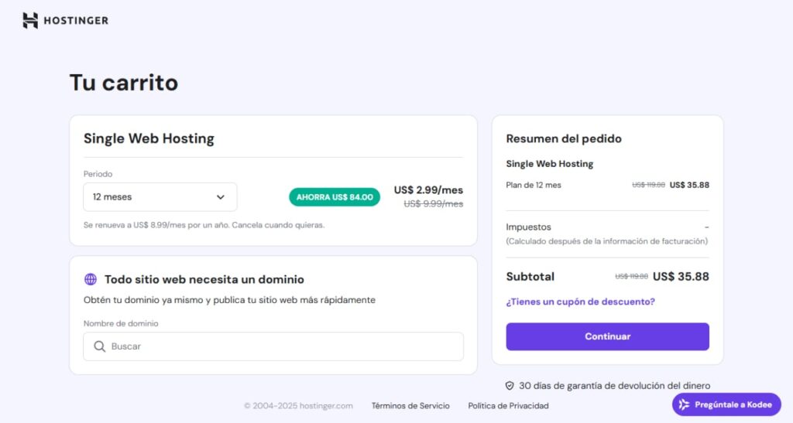793x423 pixels.
Task: Click the US$ 2.99/mes price label
Action: (x=428, y=190)
